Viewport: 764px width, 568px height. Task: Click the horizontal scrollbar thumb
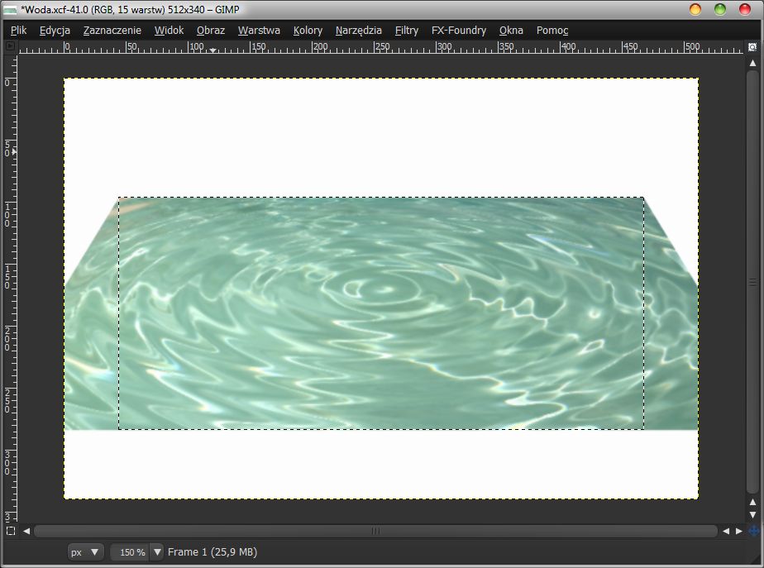click(375, 531)
